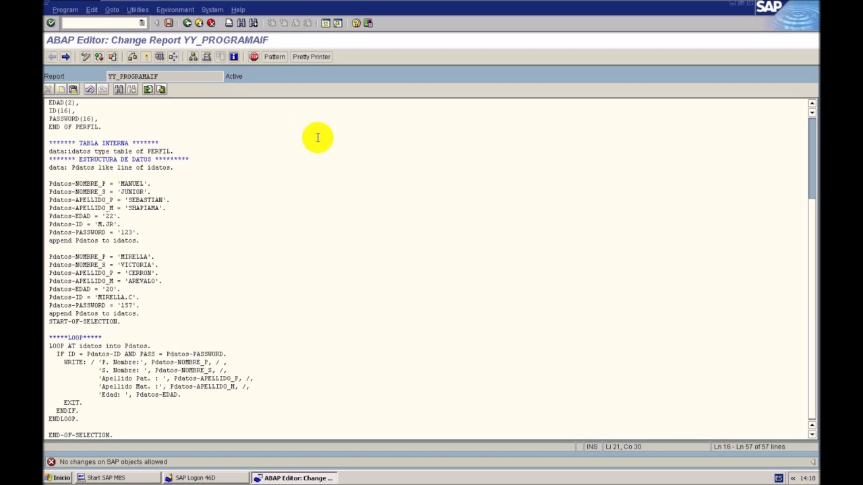Click the Upload local file icon
The width and height of the screenshot is (863, 485).
(x=148, y=89)
